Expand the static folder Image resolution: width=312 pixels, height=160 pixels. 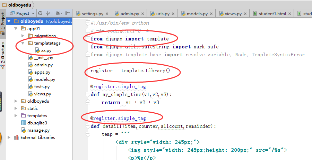[x=16, y=108]
